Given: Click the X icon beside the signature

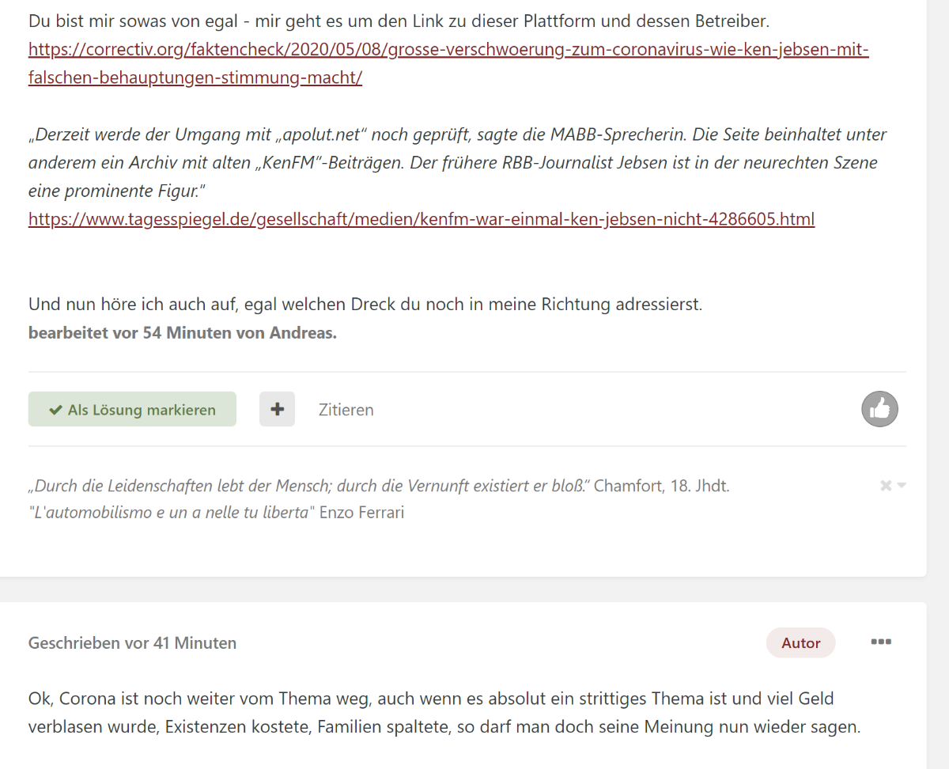Looking at the screenshot, I should point(886,485).
